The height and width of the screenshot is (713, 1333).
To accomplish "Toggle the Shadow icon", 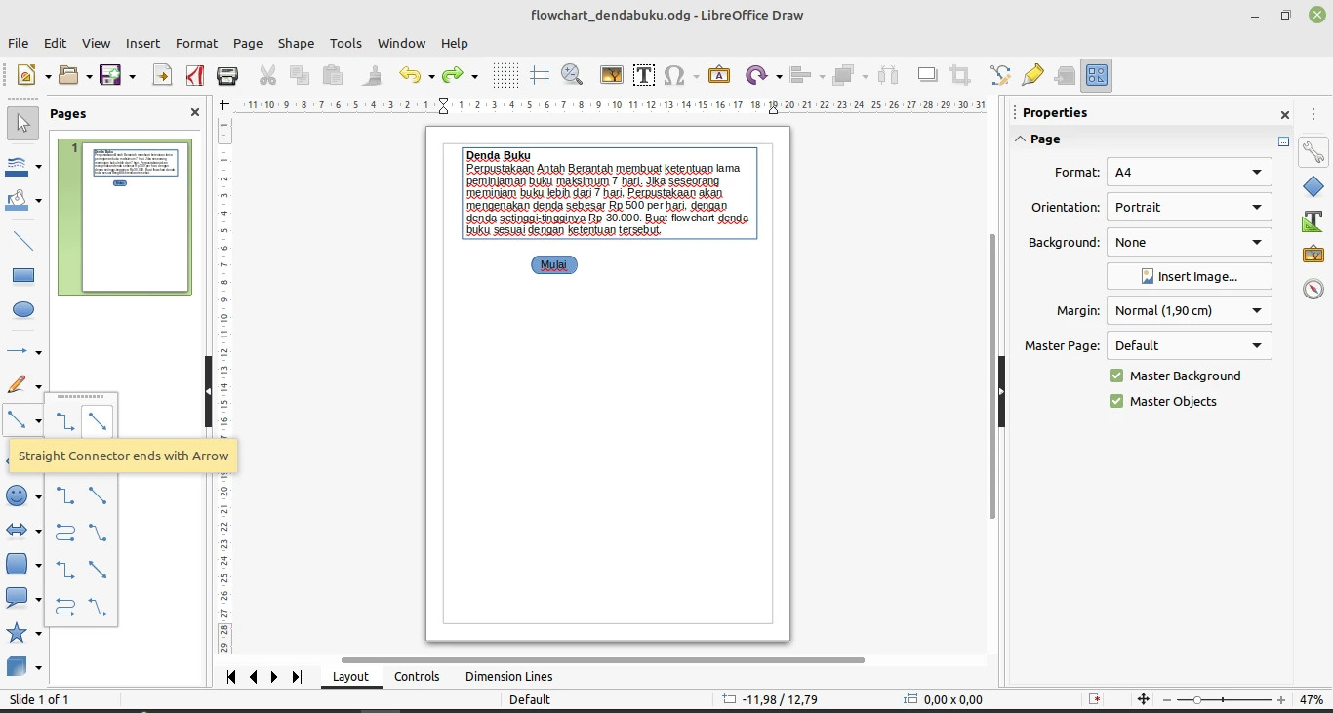I will (928, 75).
